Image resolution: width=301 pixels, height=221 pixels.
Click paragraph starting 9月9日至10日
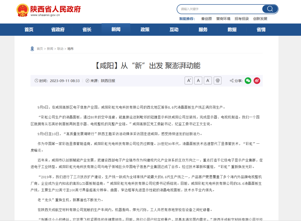120,134
